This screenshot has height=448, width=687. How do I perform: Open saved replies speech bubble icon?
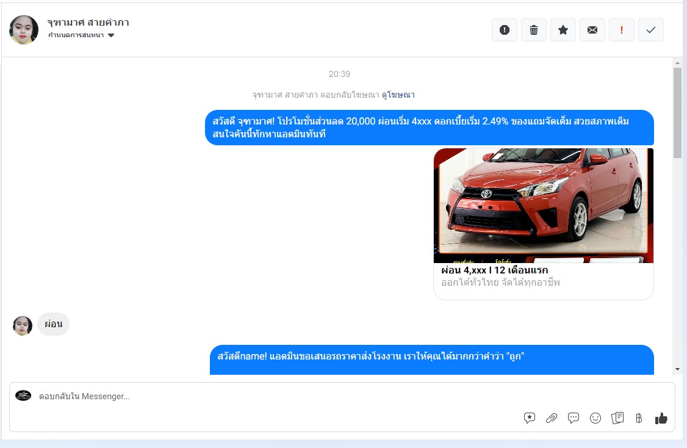pyautogui.click(x=573, y=417)
